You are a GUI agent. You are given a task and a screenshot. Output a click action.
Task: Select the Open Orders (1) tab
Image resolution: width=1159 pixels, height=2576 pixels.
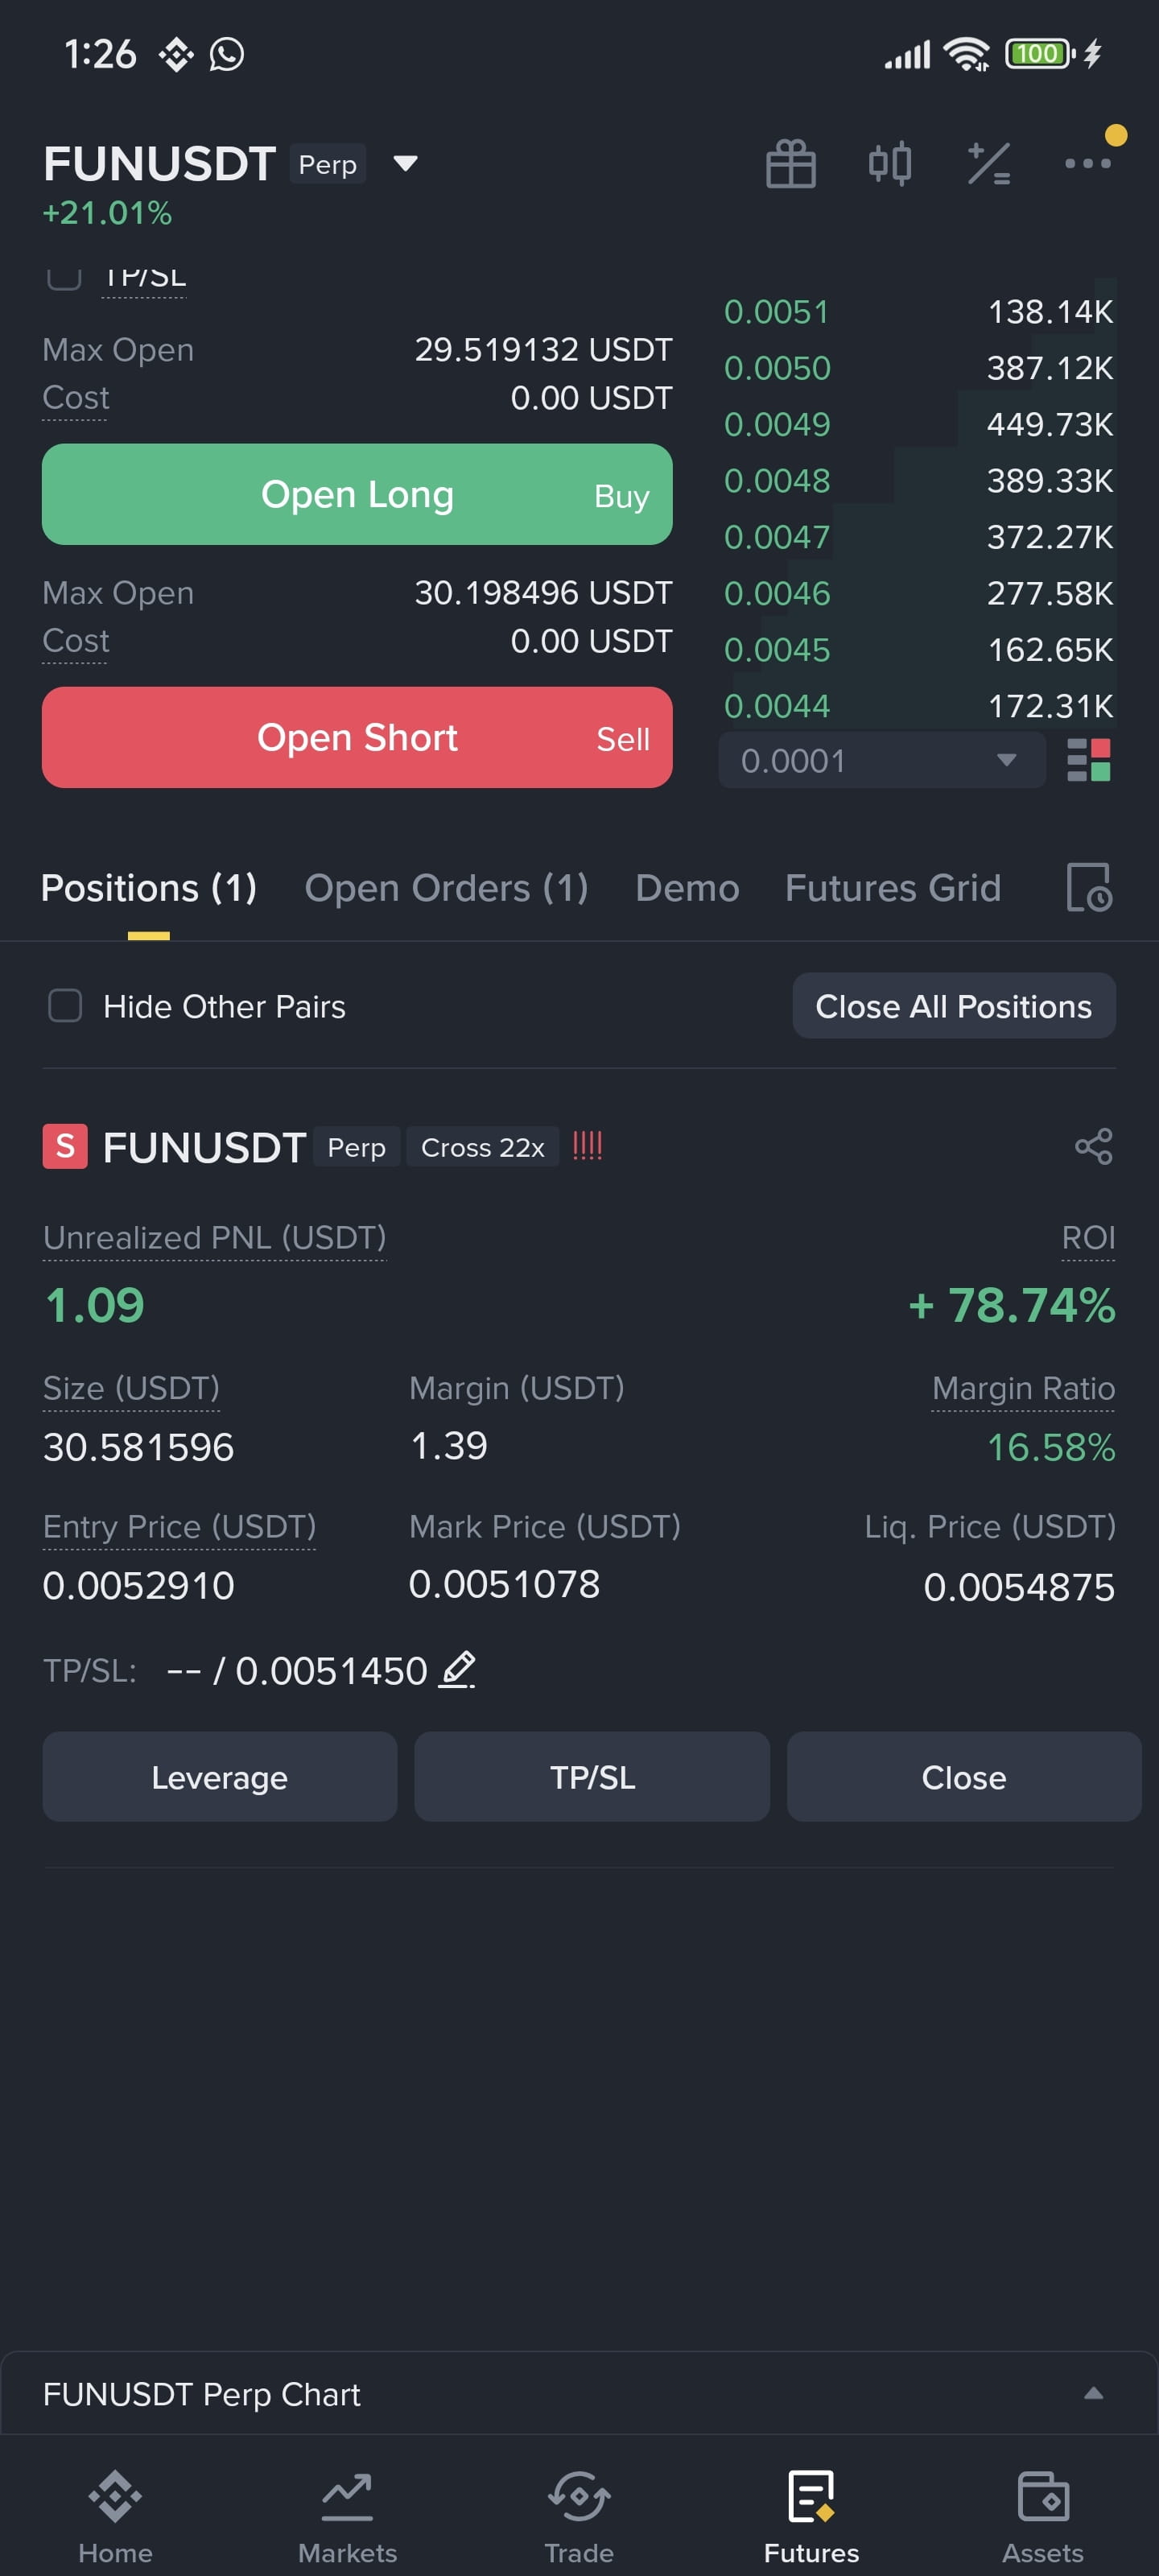click(x=446, y=888)
